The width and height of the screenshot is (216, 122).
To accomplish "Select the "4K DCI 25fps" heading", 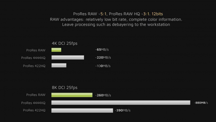I will pos(65,43).
